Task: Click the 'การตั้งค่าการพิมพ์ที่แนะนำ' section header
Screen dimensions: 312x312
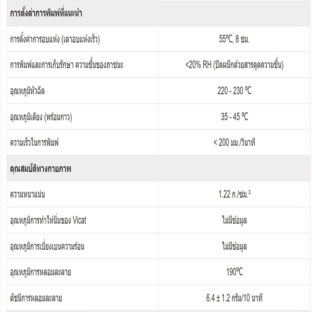Action: click(x=46, y=14)
